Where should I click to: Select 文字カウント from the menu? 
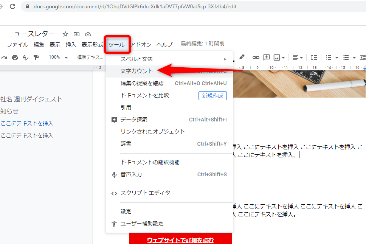169,71
